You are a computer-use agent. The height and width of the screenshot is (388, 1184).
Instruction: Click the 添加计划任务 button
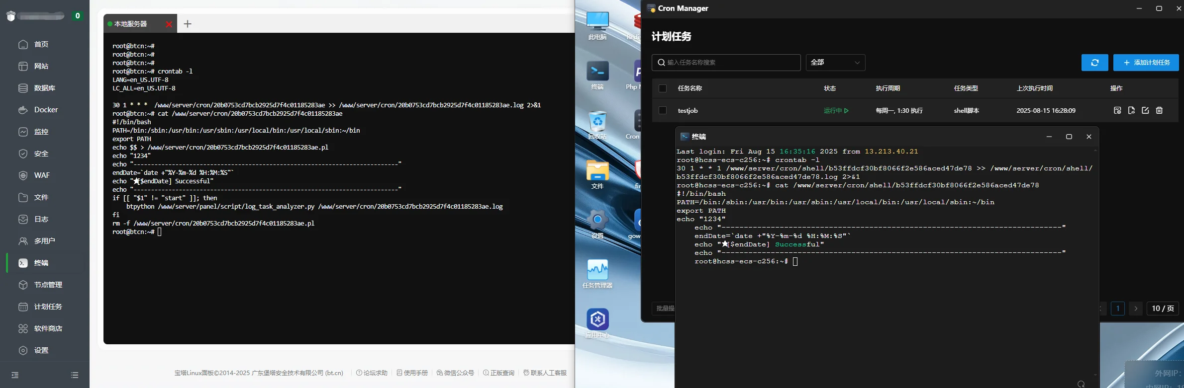click(x=1146, y=63)
